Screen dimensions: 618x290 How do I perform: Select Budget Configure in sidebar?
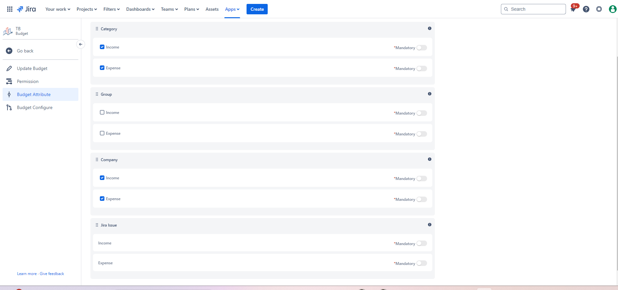click(x=40, y=107)
